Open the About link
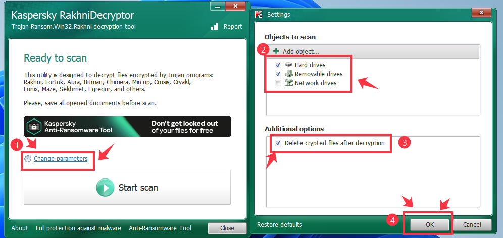This screenshot has height=238, width=503. click(20, 228)
